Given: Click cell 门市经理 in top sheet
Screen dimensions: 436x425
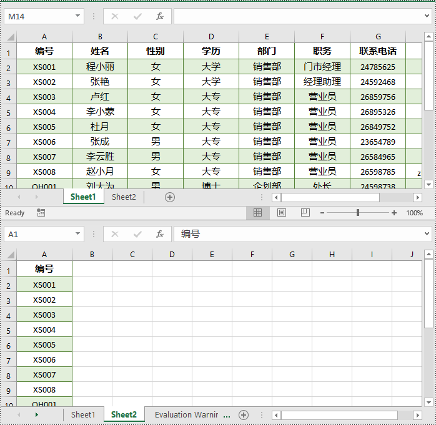Looking at the screenshot, I should 322,67.
